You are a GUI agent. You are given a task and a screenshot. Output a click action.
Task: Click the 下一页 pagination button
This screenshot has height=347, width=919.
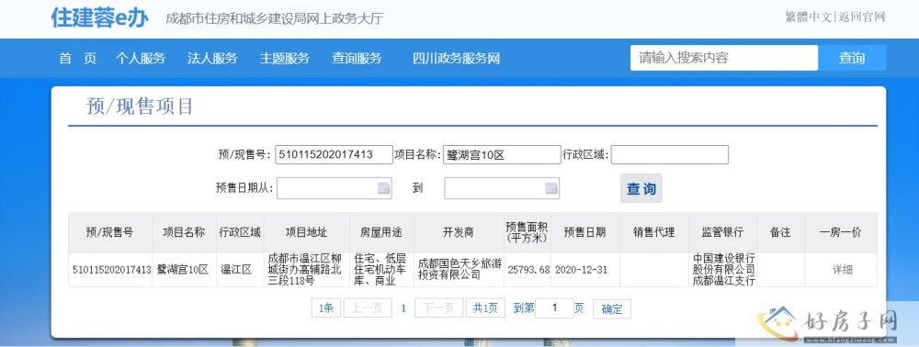click(x=439, y=308)
